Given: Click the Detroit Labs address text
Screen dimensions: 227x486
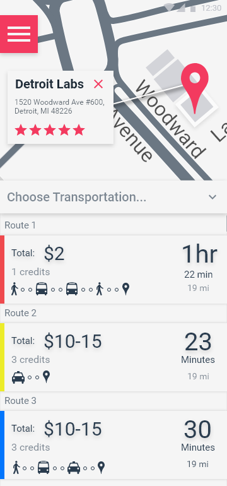Looking at the screenshot, I should (x=59, y=107).
